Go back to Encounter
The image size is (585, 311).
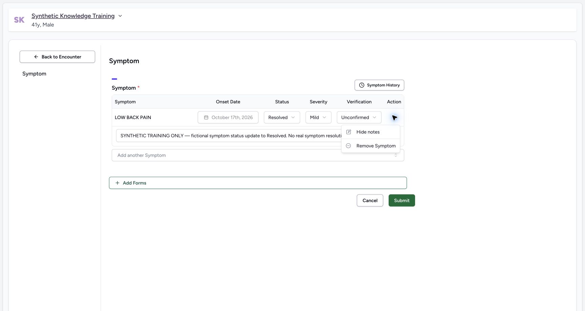coord(57,57)
